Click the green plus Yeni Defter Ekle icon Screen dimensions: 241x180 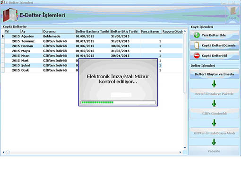pyautogui.click(x=197, y=35)
